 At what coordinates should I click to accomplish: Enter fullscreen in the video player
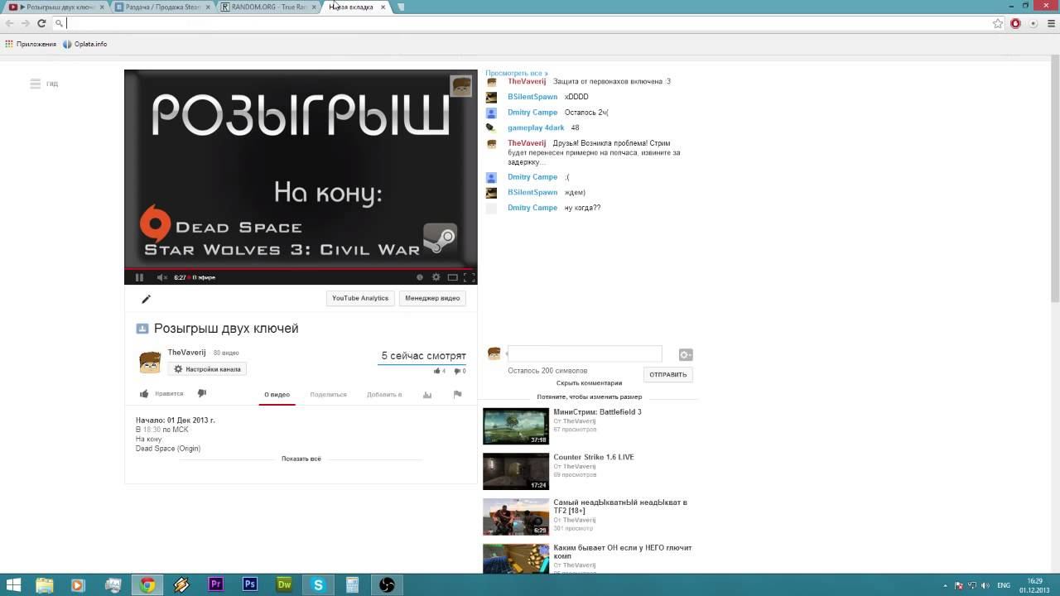[469, 277]
